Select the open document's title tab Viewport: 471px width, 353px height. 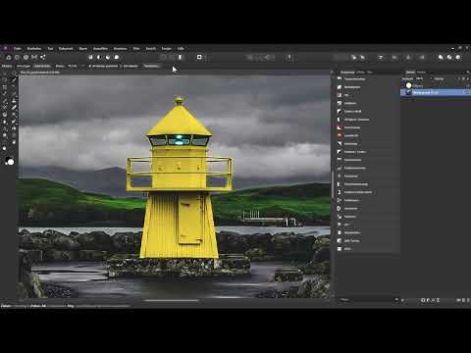point(39,73)
